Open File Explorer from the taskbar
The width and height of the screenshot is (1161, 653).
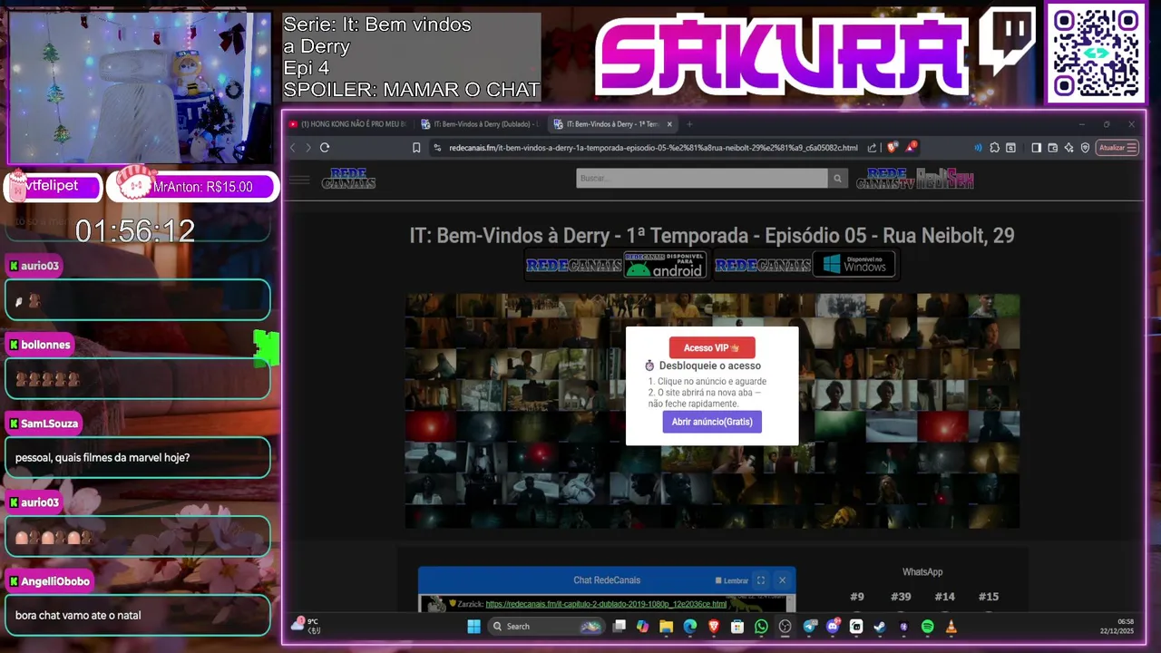tap(666, 627)
